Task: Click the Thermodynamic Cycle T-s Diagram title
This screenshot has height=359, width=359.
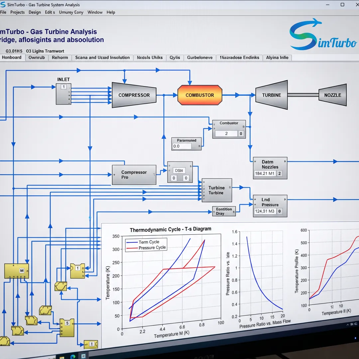Action: click(x=171, y=229)
